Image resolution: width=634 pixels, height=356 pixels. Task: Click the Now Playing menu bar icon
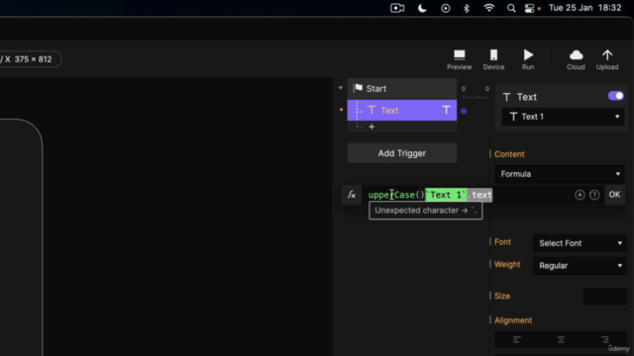coord(445,8)
